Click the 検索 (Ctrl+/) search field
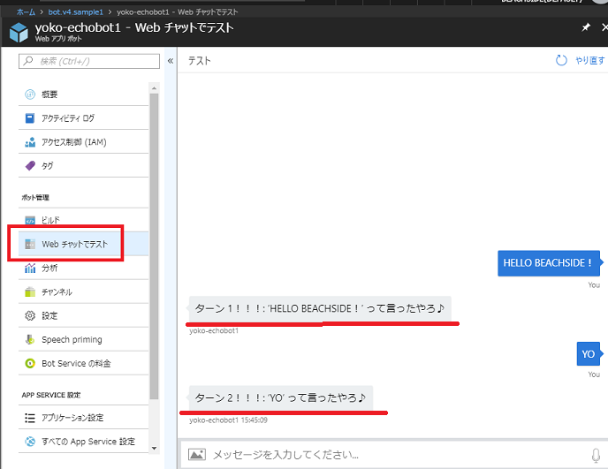Screen dimensions: 608x469 [x=89, y=61]
